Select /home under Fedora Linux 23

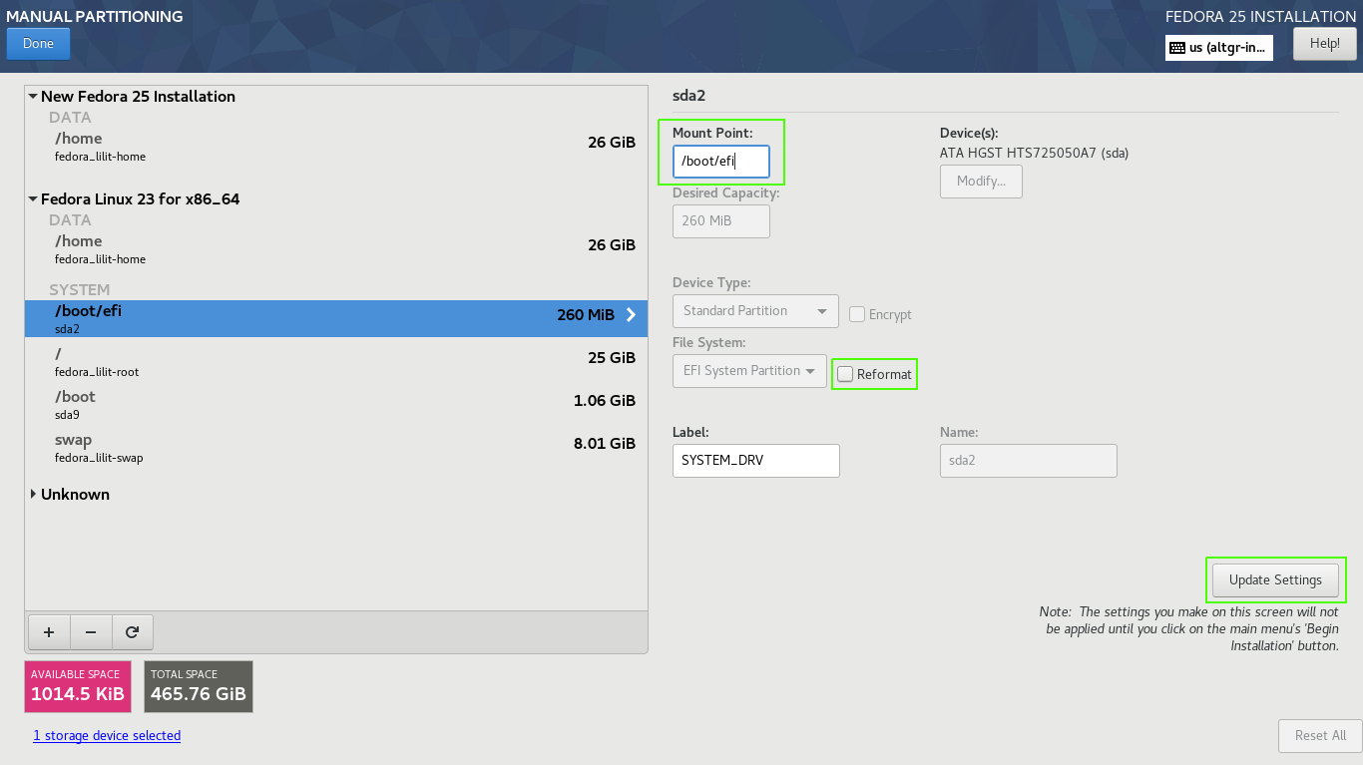click(336, 249)
